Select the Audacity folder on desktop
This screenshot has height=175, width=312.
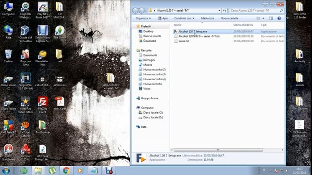pyautogui.click(x=299, y=56)
